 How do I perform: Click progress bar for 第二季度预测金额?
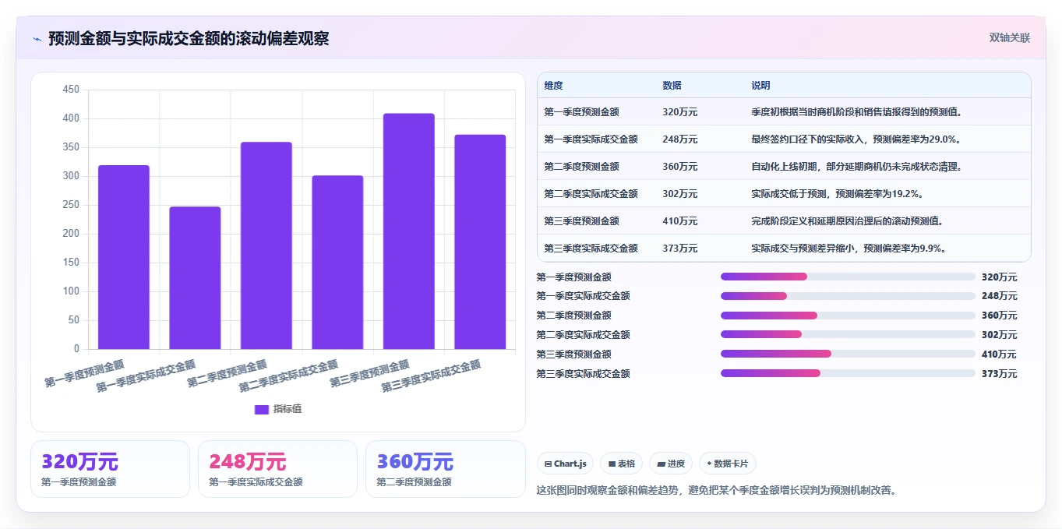(848, 316)
